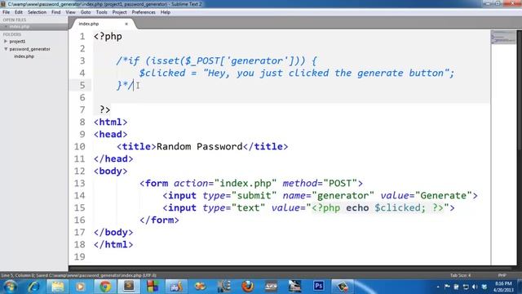Click the '<head>' tag on line 9

click(111, 134)
